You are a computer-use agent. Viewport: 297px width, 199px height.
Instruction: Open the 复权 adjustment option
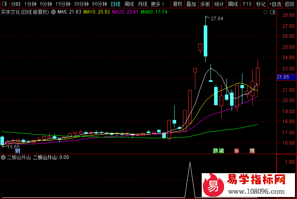click(177, 4)
